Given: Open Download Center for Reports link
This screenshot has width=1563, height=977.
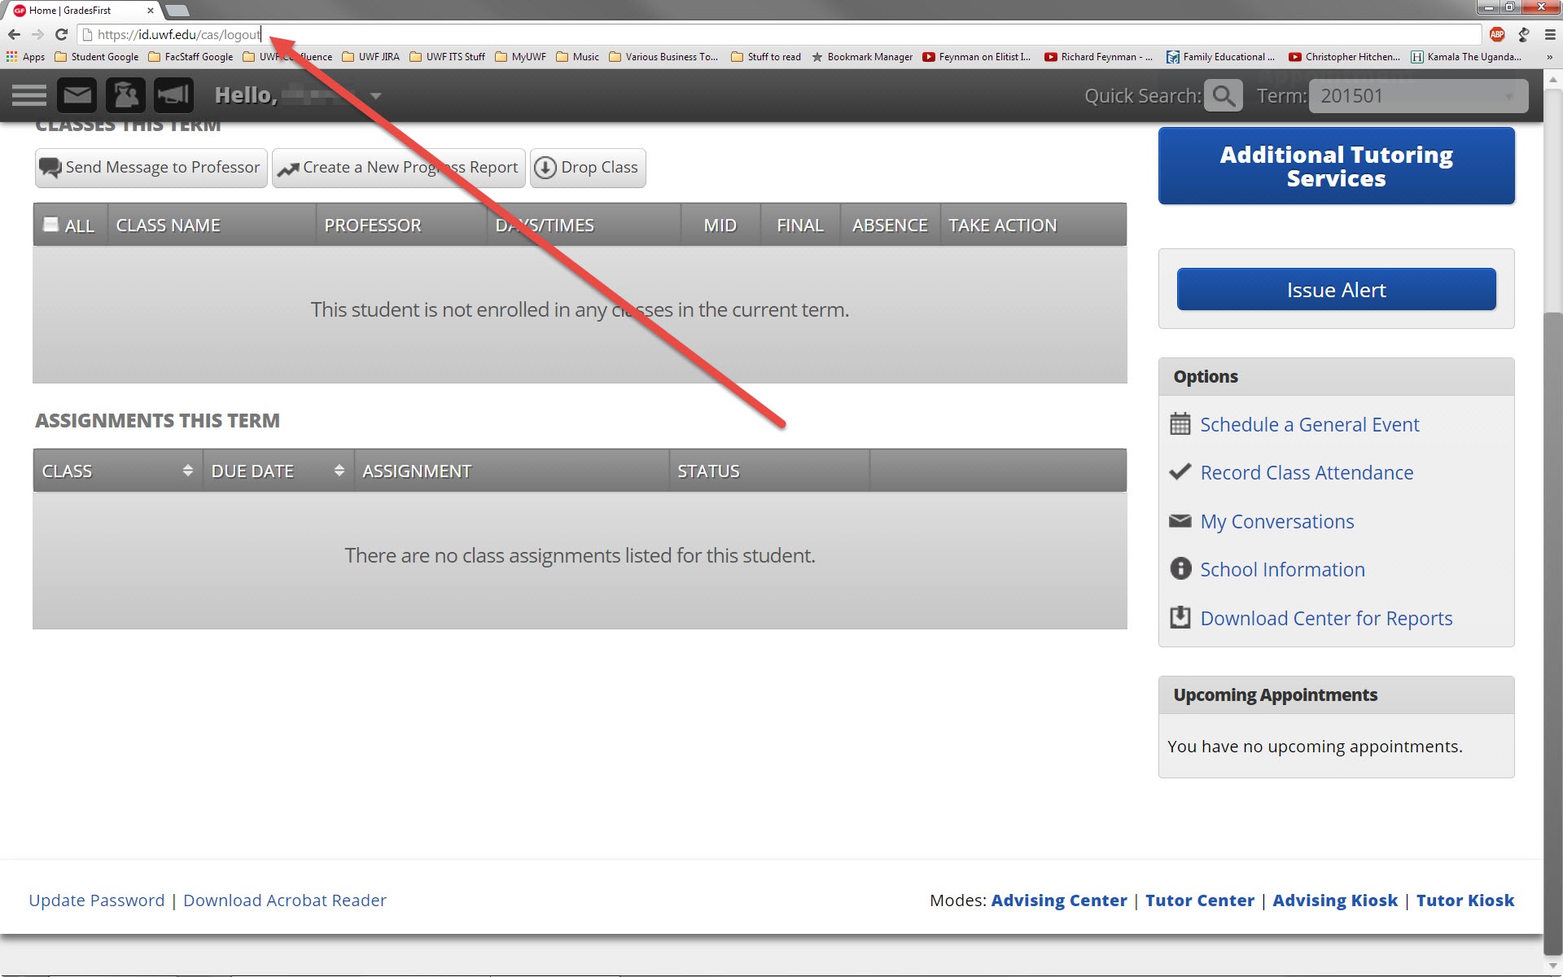Looking at the screenshot, I should click(1326, 618).
